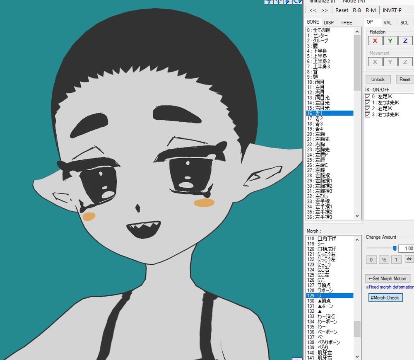This screenshot has height=360, width=414.
Task: Click the green Y rotation axis button
Action: [390, 41]
